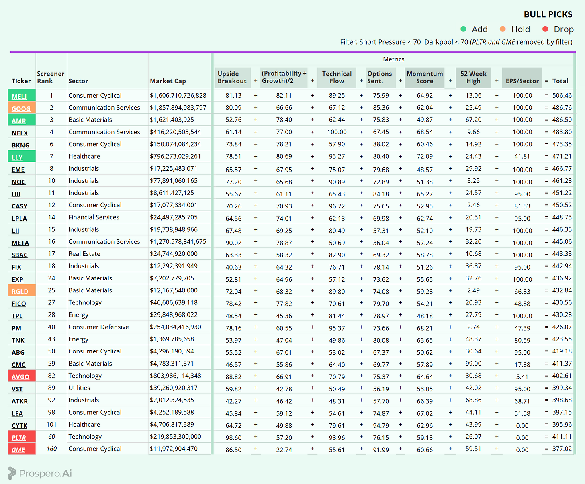Click the Momentum Score column header
This screenshot has height=484, width=585.
pyautogui.click(x=425, y=77)
